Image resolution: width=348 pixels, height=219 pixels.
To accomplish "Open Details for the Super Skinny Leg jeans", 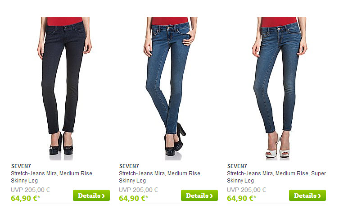I will click(307, 196).
